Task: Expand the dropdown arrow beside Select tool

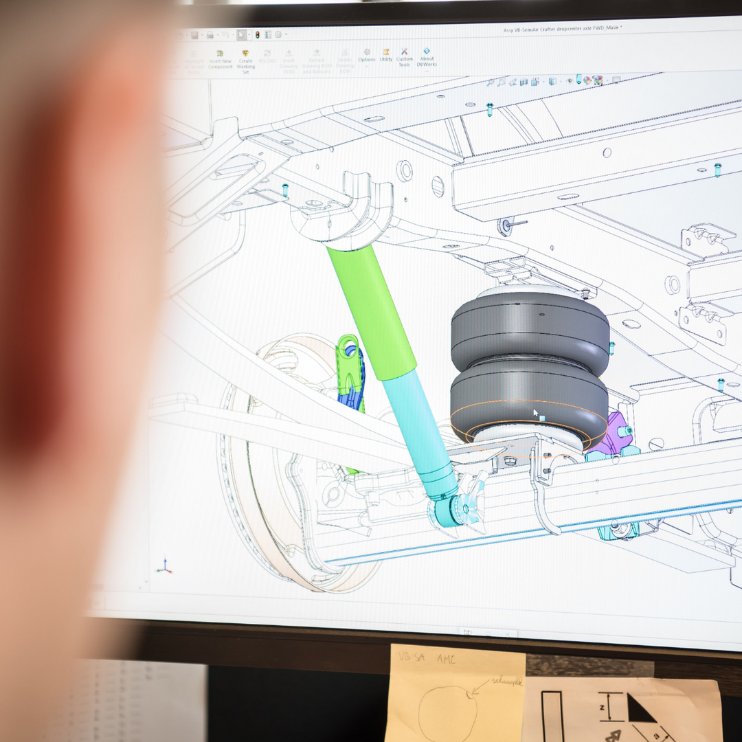Action: pyautogui.click(x=248, y=34)
